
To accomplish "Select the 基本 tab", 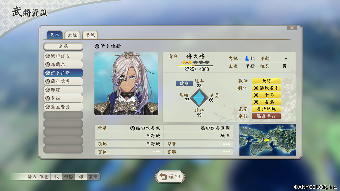I will coord(55,35).
